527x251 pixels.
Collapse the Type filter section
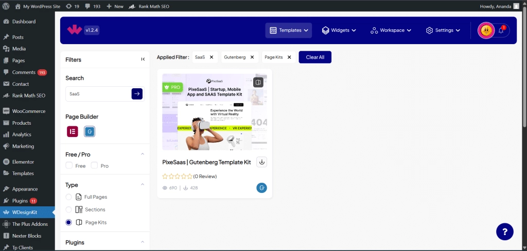143,185
